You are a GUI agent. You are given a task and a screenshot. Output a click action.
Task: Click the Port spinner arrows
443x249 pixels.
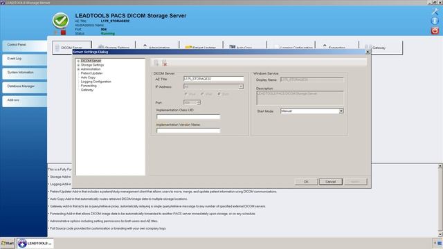click(x=199, y=102)
